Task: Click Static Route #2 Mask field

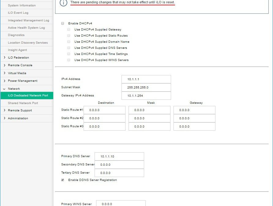Action: [x=149, y=118]
